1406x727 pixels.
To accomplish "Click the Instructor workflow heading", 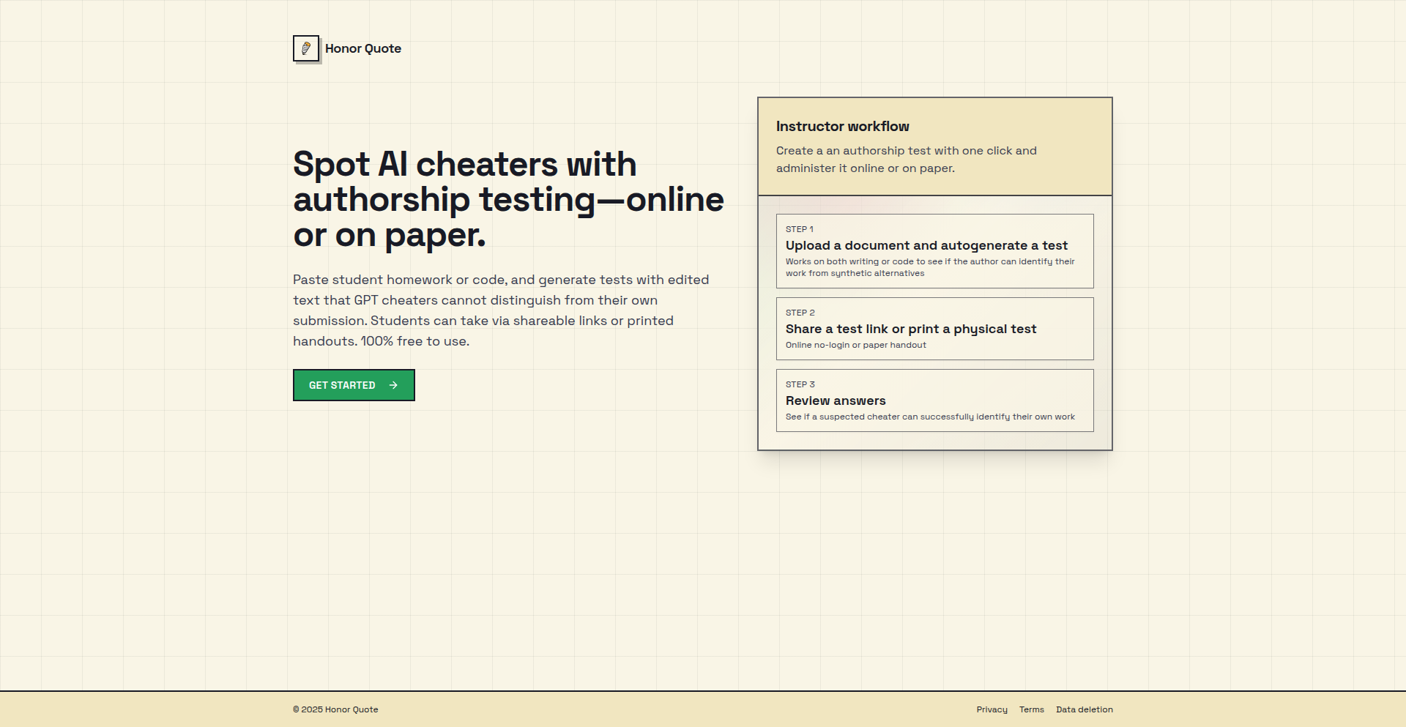I will [x=843, y=127].
